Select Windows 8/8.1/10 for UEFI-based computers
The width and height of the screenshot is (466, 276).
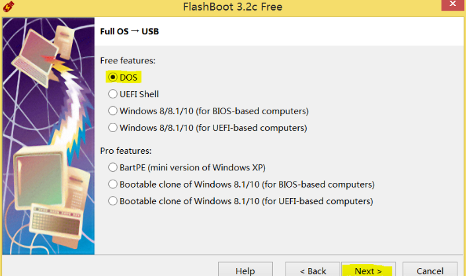(208, 128)
